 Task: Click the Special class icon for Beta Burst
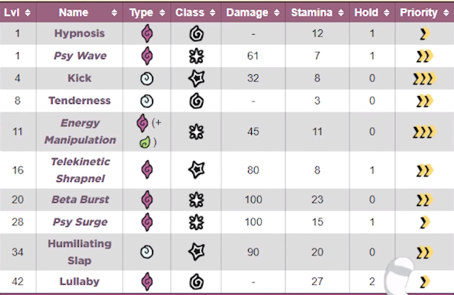[x=197, y=200]
